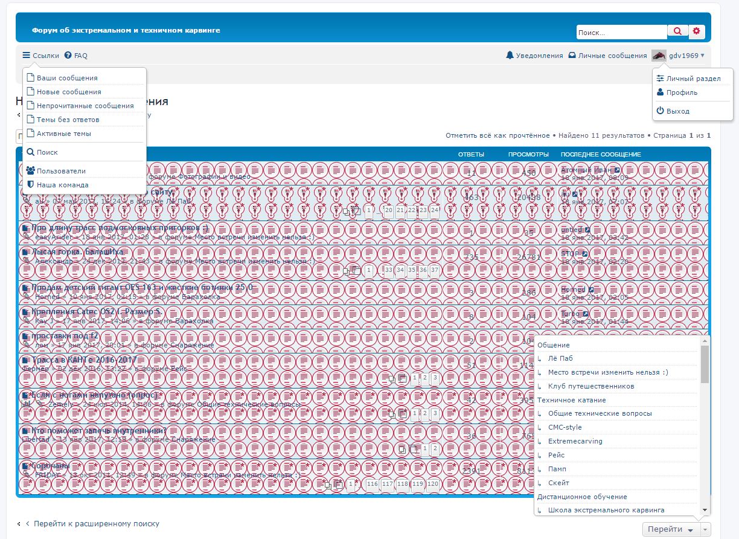
Task: Follow Перейти к расширенному поиску link
Action: click(96, 524)
